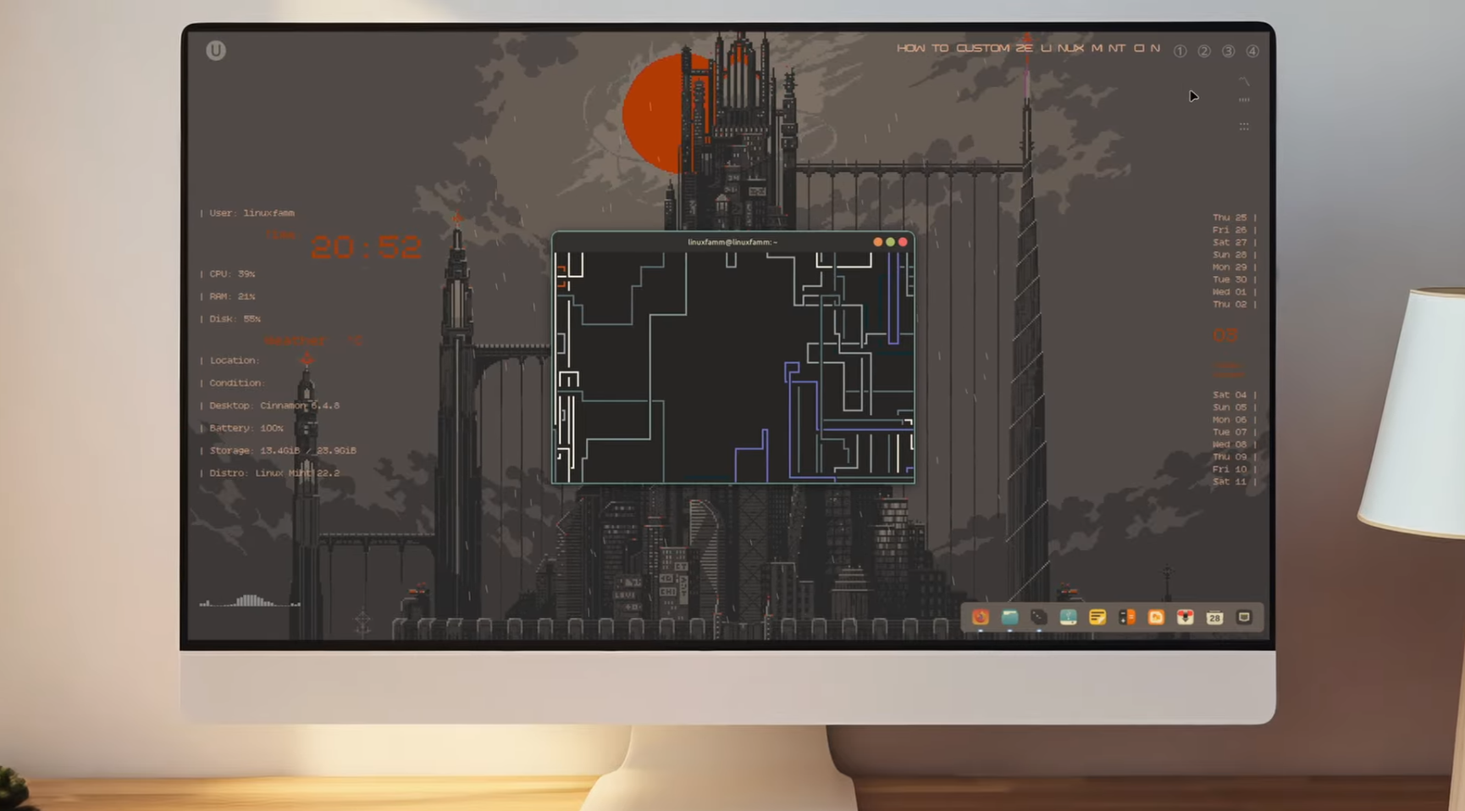1465x811 pixels.
Task: Click the 'RAM: 21%' readout
Action: coord(227,296)
